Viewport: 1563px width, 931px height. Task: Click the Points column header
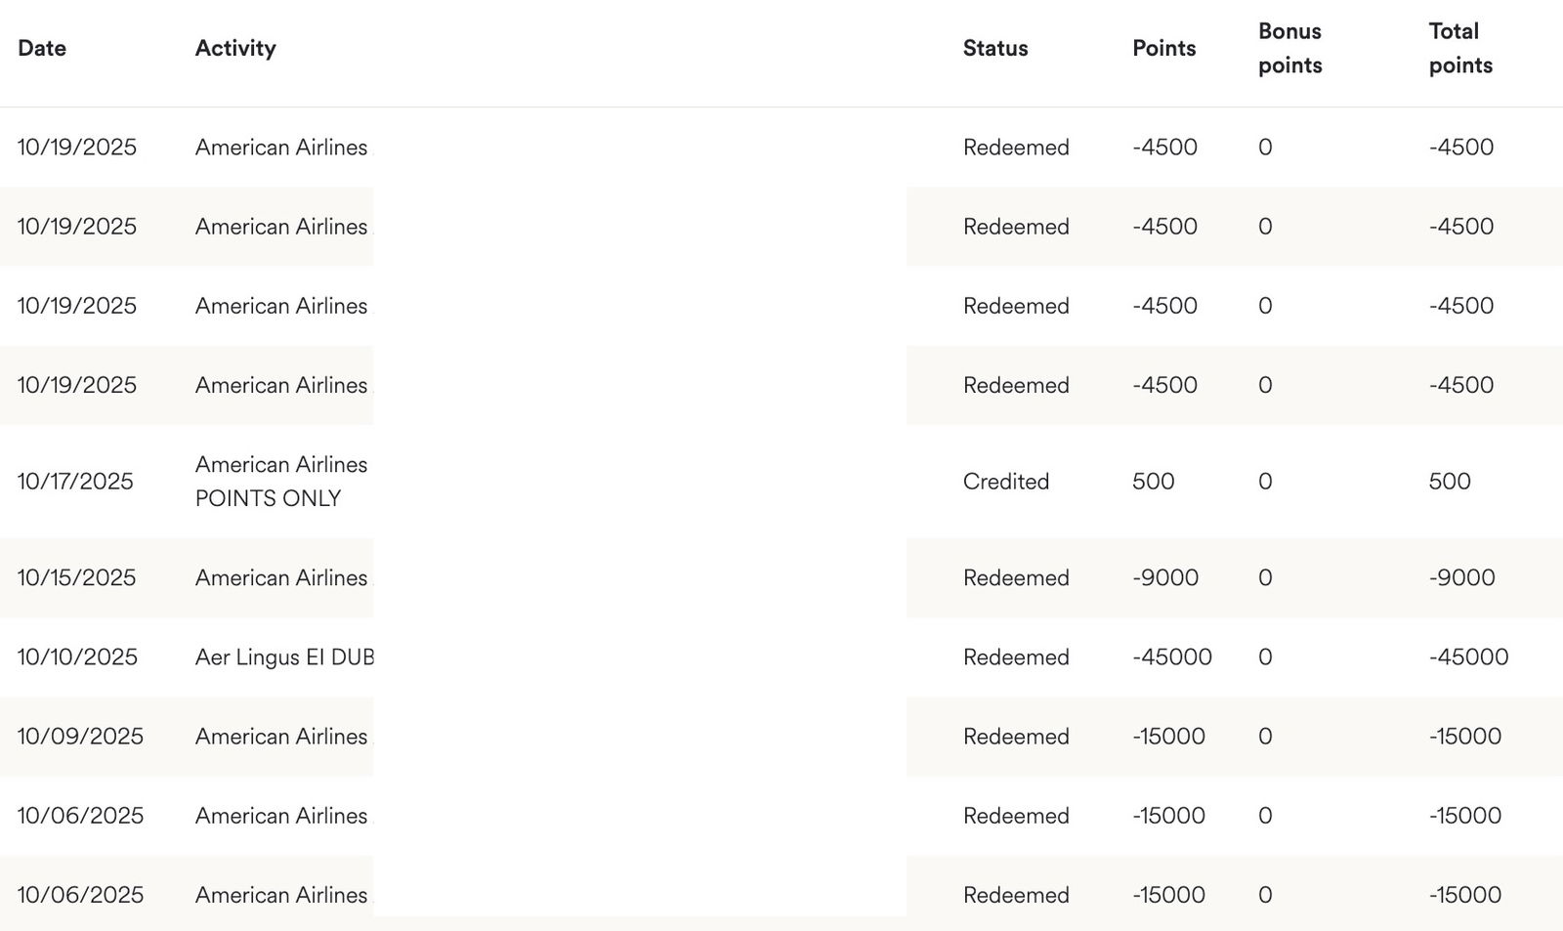click(x=1163, y=48)
